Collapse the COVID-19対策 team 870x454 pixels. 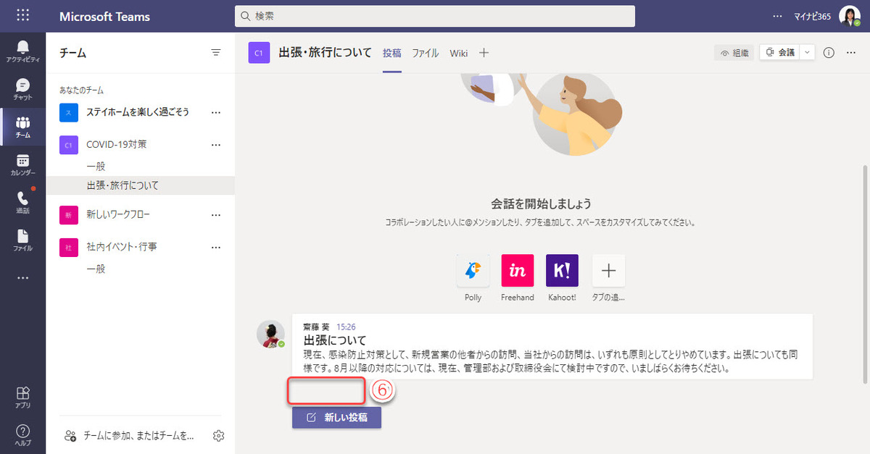(x=117, y=145)
